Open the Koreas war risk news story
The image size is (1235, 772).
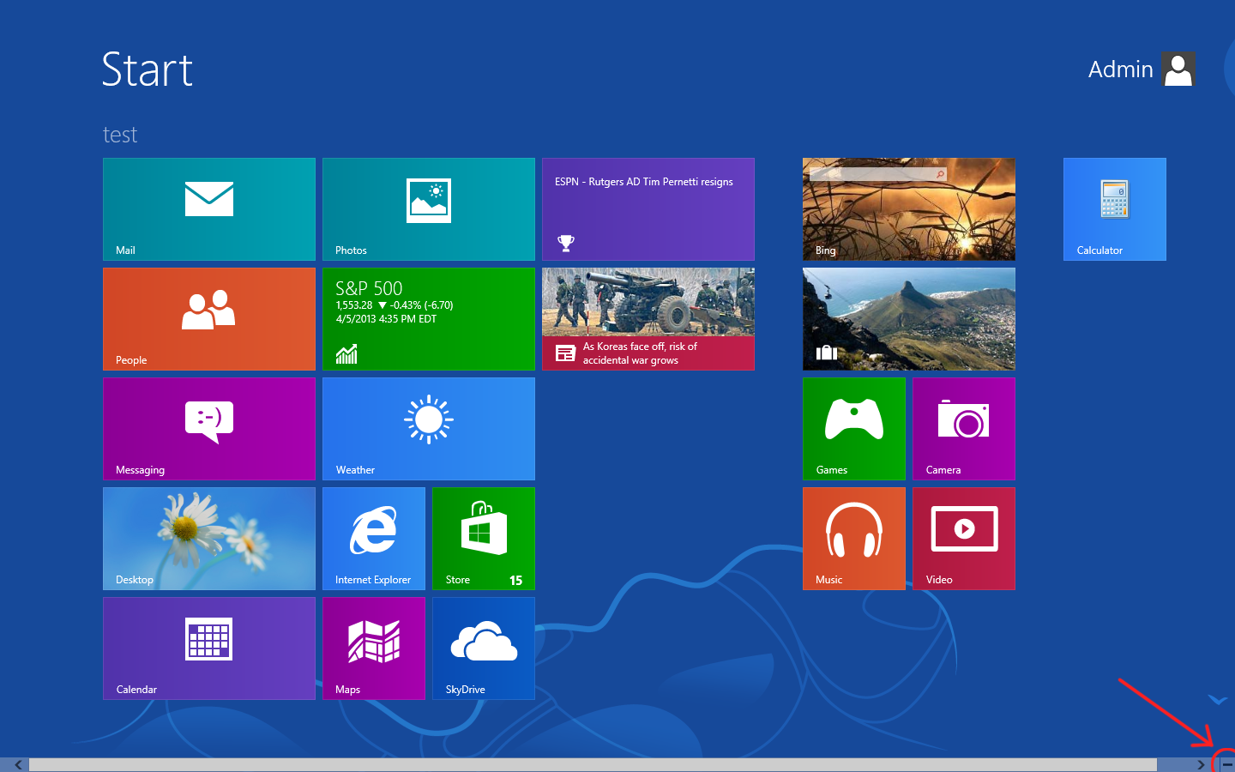(x=648, y=319)
